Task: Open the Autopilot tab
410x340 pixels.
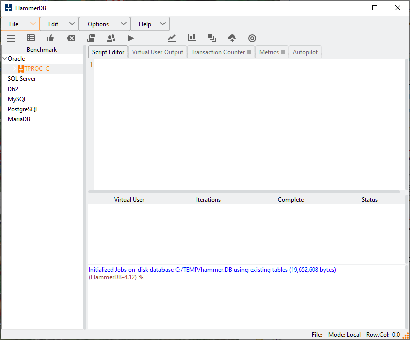Action: click(x=305, y=51)
